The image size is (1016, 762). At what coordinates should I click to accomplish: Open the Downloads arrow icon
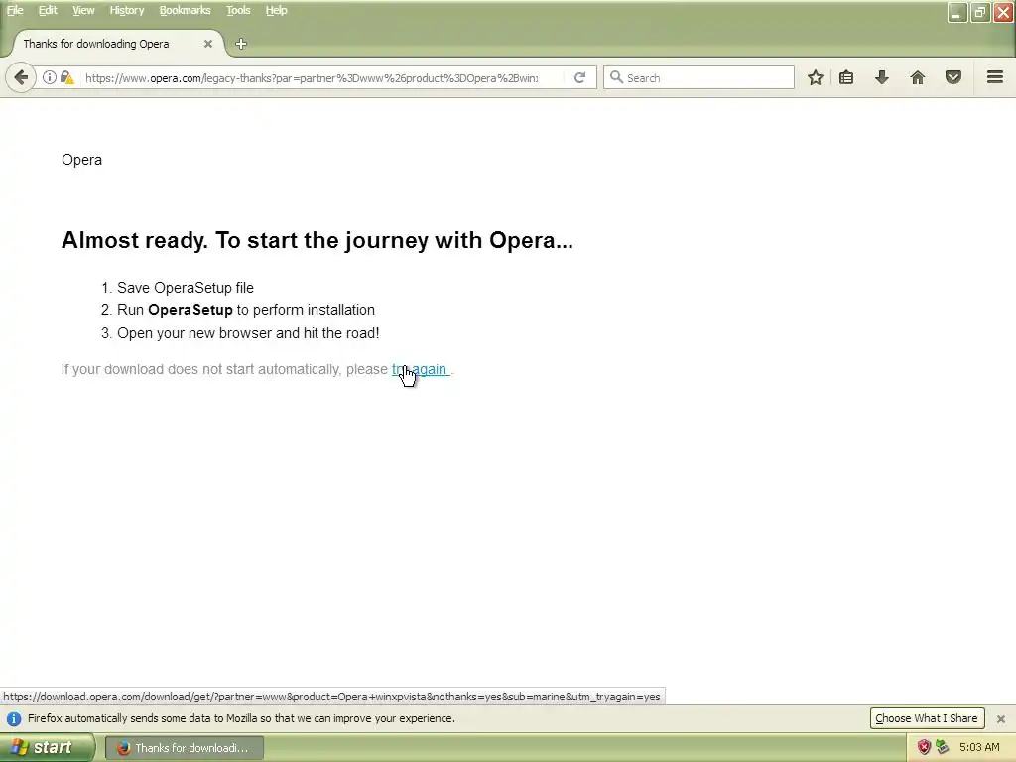coord(881,77)
